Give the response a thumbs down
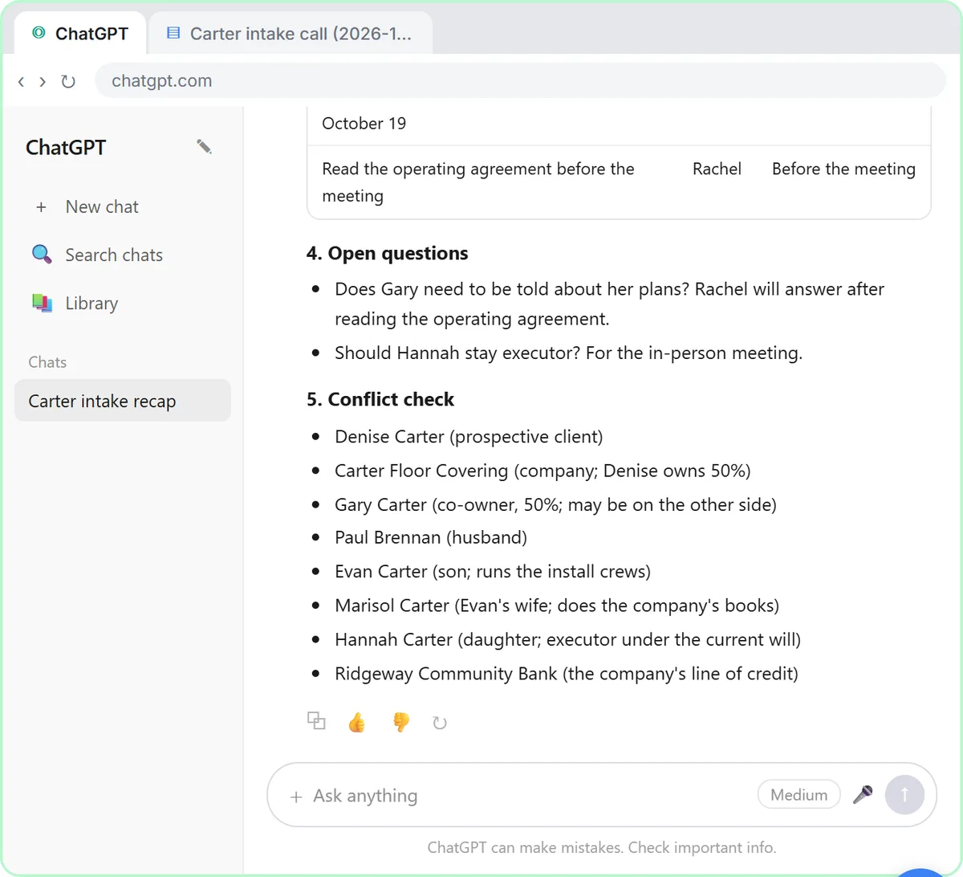 pos(400,722)
